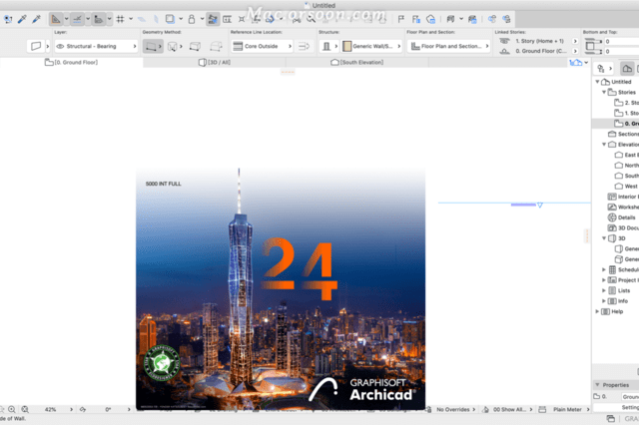
Task: Switch to the [3D / All] tab
Action: click(x=215, y=62)
